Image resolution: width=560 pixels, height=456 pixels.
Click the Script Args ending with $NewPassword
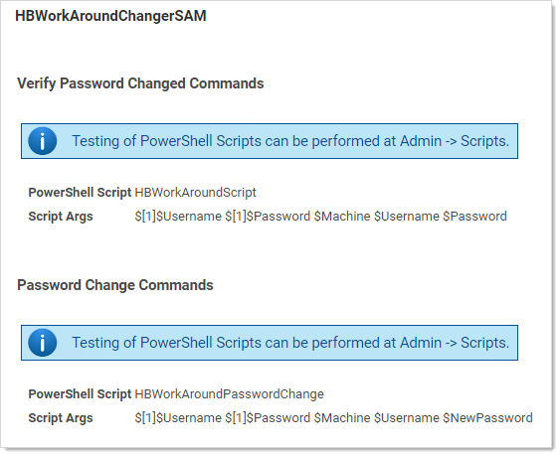[333, 418]
